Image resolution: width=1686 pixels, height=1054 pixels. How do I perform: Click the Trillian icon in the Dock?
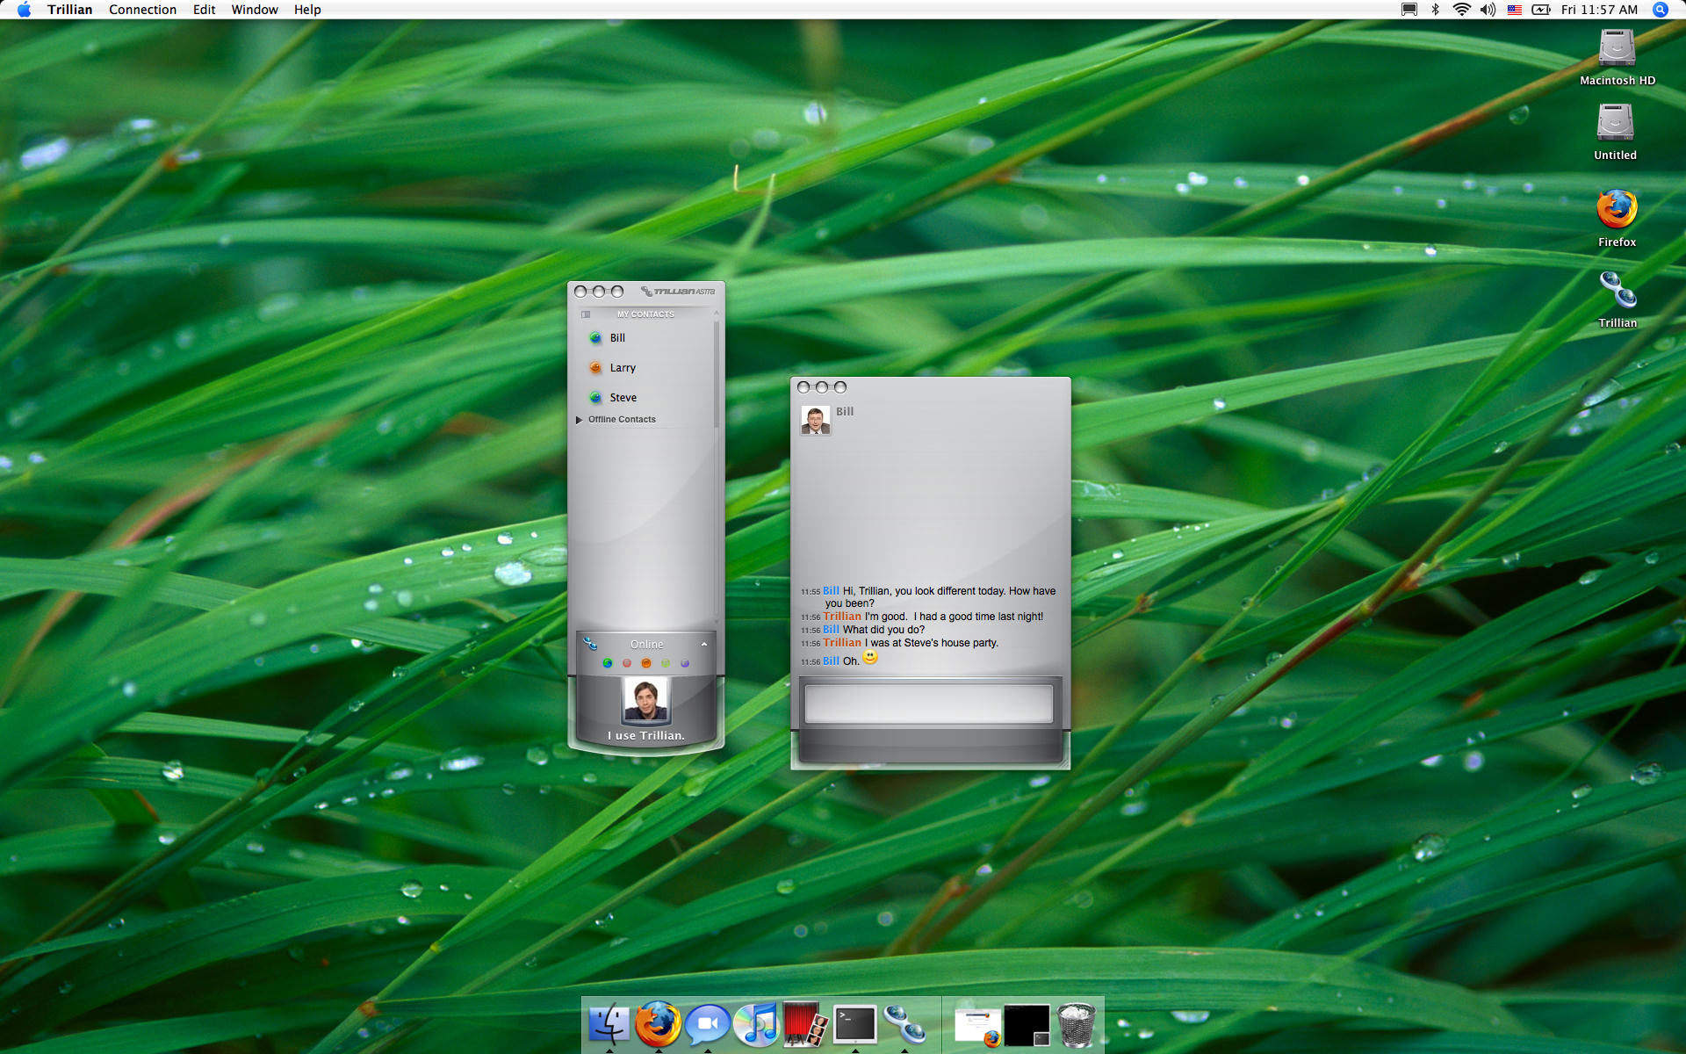click(904, 1024)
